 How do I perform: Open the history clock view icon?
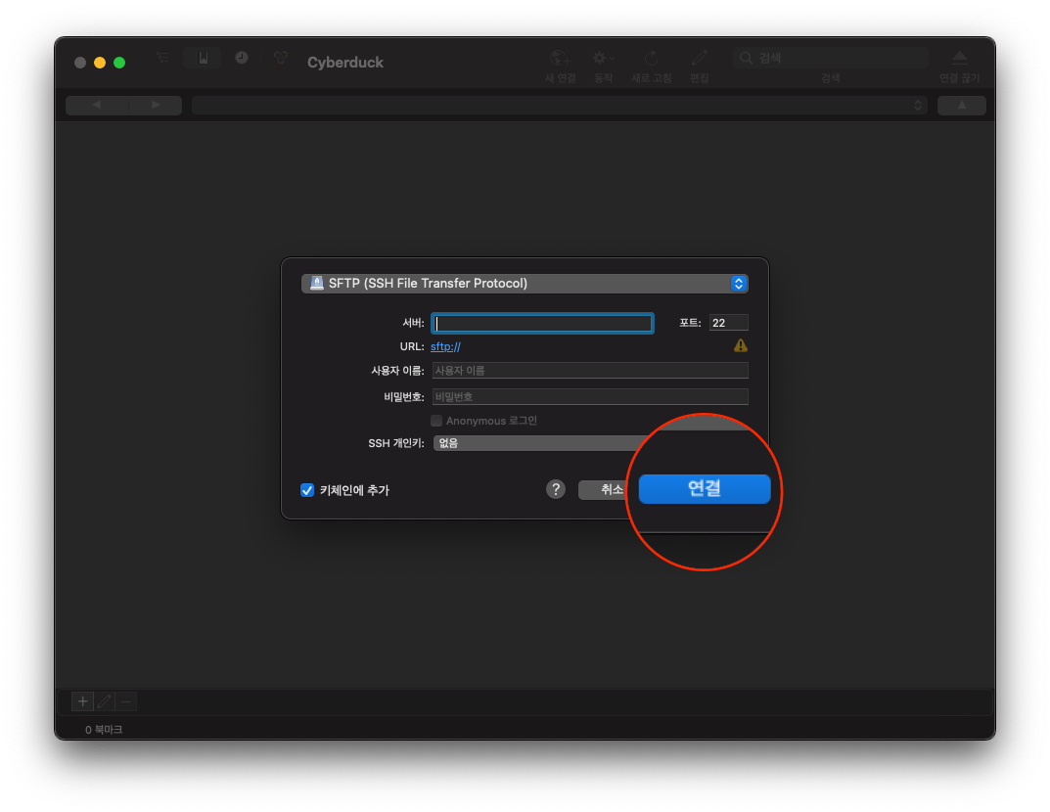[242, 59]
